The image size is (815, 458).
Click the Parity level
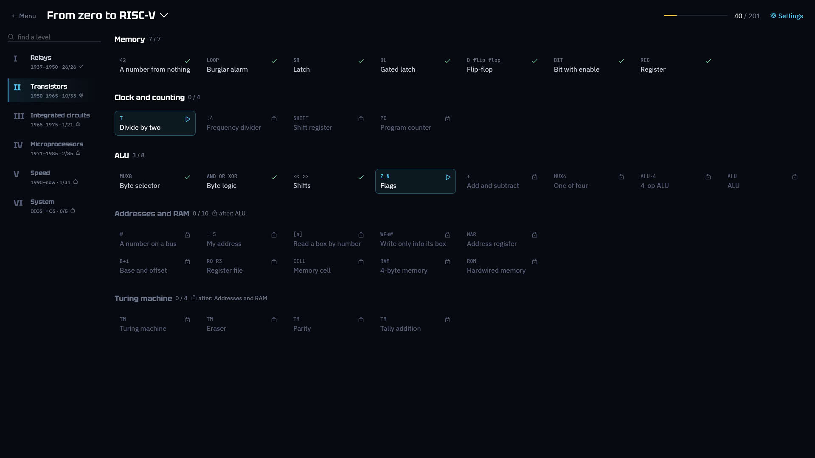[329, 324]
